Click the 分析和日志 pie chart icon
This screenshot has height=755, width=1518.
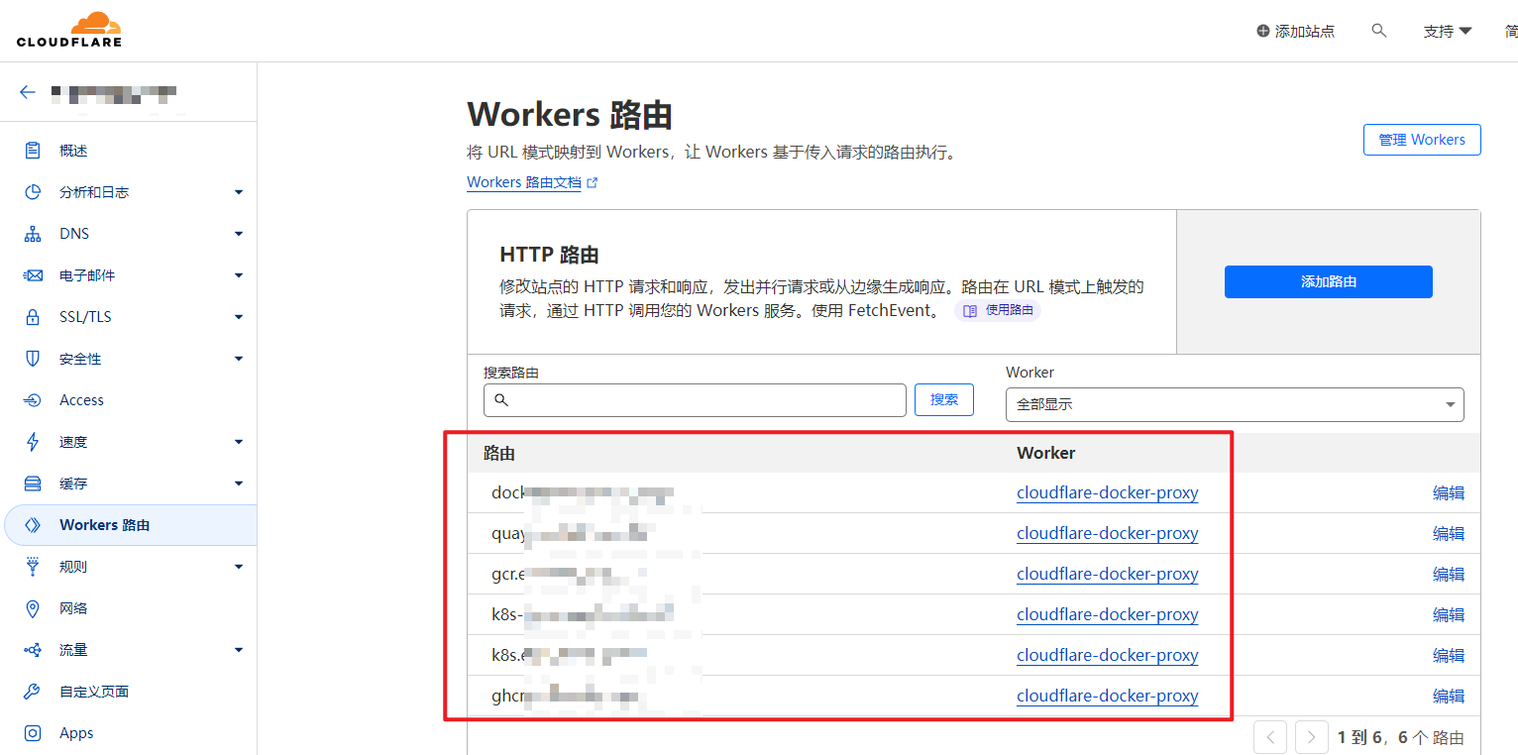33,192
